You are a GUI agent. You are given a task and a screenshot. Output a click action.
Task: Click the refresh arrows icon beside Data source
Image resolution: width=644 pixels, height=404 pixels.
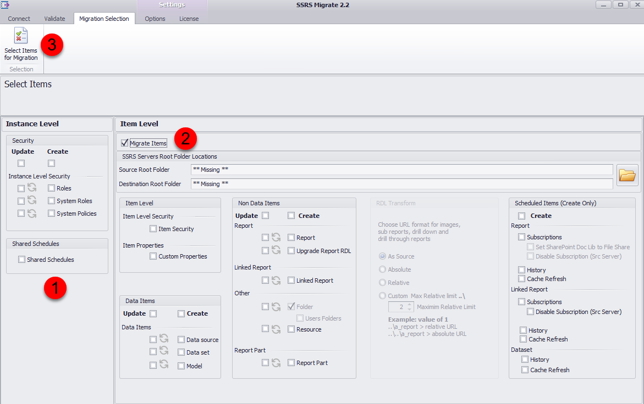(164, 339)
